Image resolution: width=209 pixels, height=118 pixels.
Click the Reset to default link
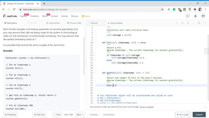click(x=147, y=107)
